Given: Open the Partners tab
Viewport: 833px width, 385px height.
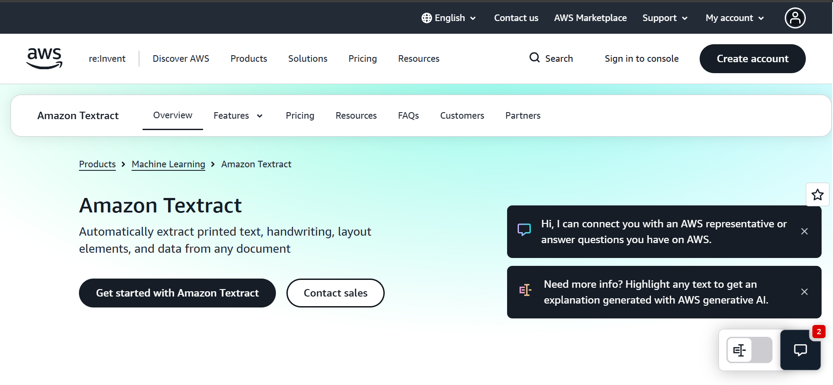Looking at the screenshot, I should click(x=523, y=116).
